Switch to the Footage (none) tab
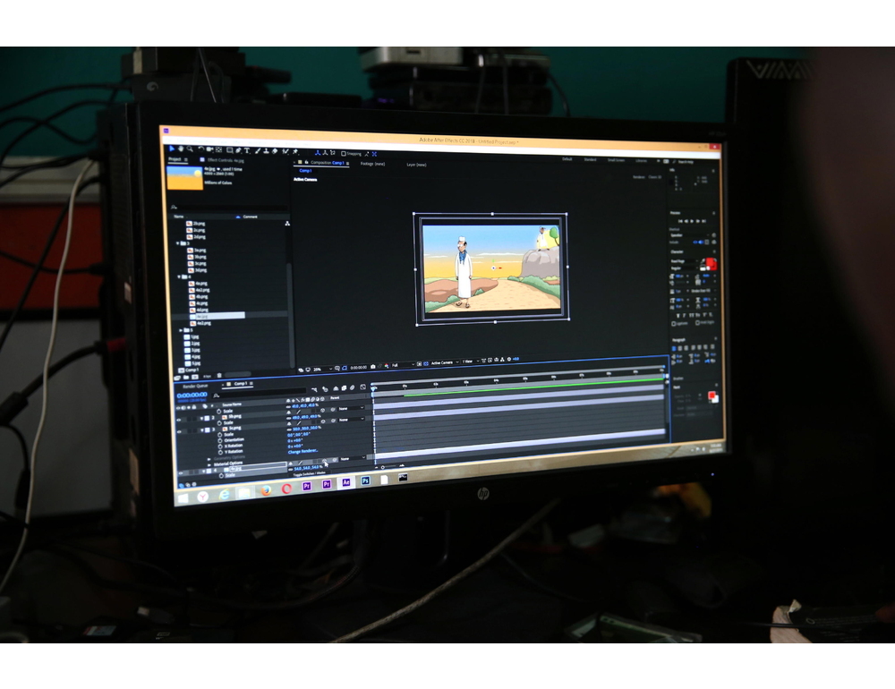The height and width of the screenshot is (689, 895). pyautogui.click(x=372, y=164)
